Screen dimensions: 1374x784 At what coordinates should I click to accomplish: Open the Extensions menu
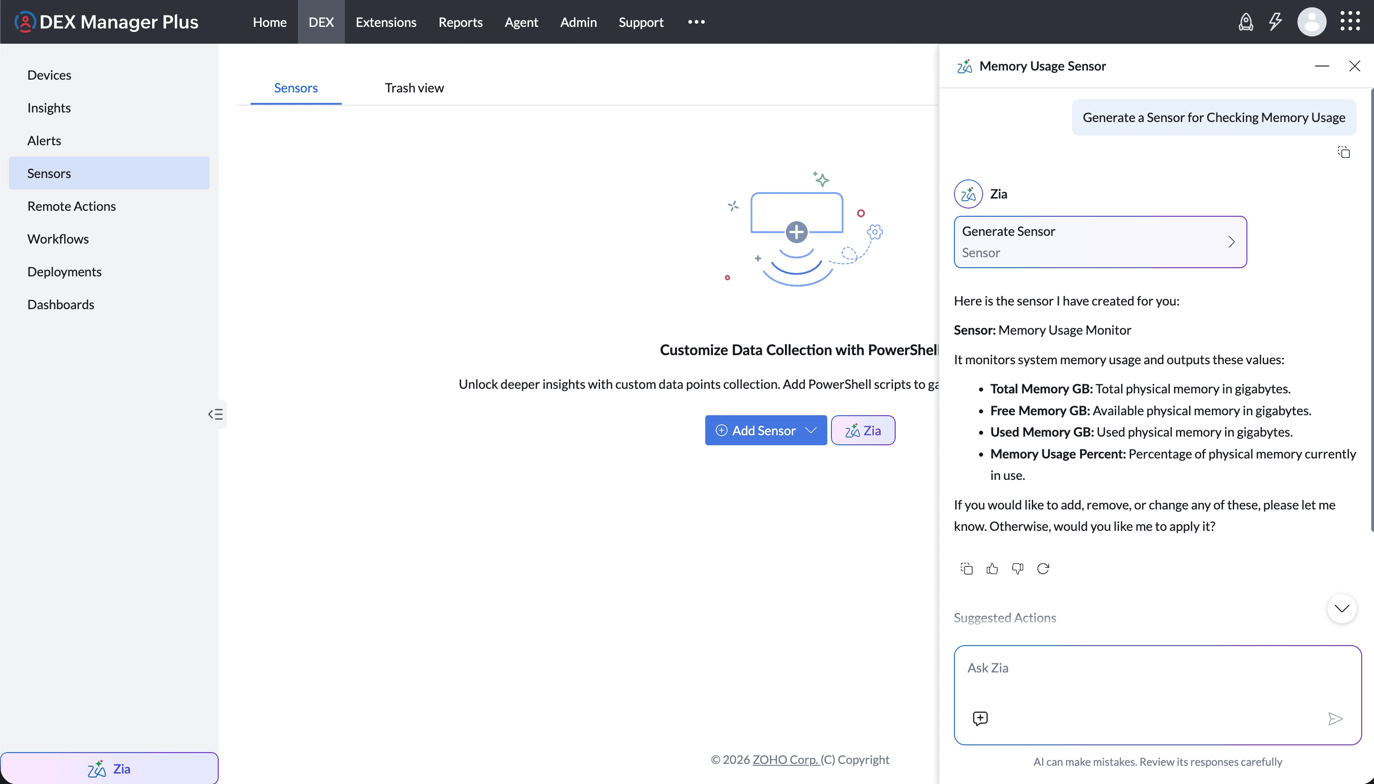pos(386,22)
